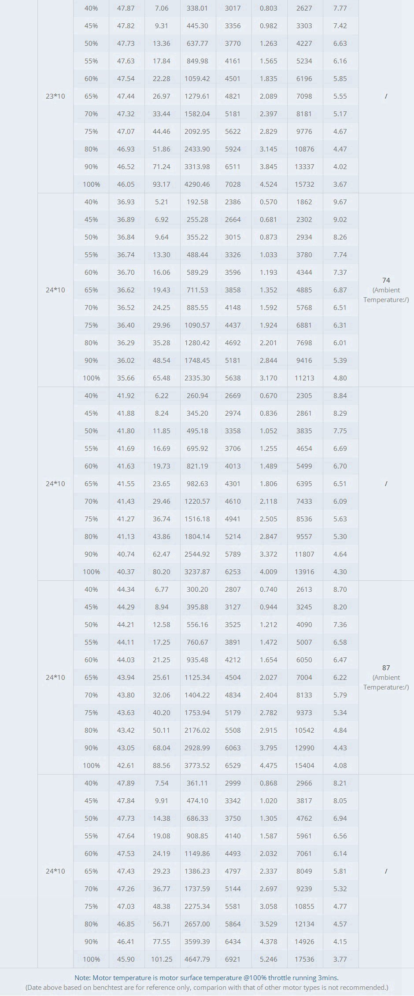The width and height of the screenshot is (414, 996).
Task: Select the RPM value 6253
Action: tap(233, 572)
